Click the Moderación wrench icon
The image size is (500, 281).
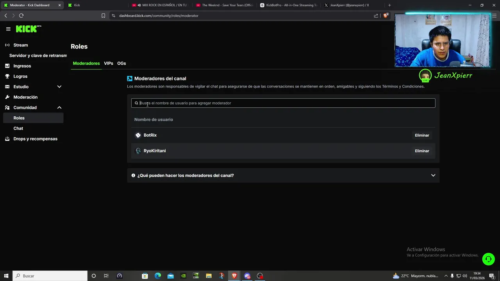point(7,97)
